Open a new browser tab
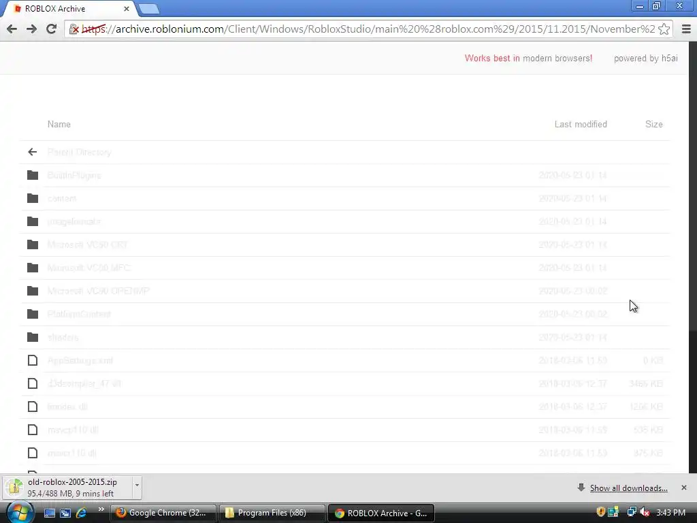 [149, 9]
